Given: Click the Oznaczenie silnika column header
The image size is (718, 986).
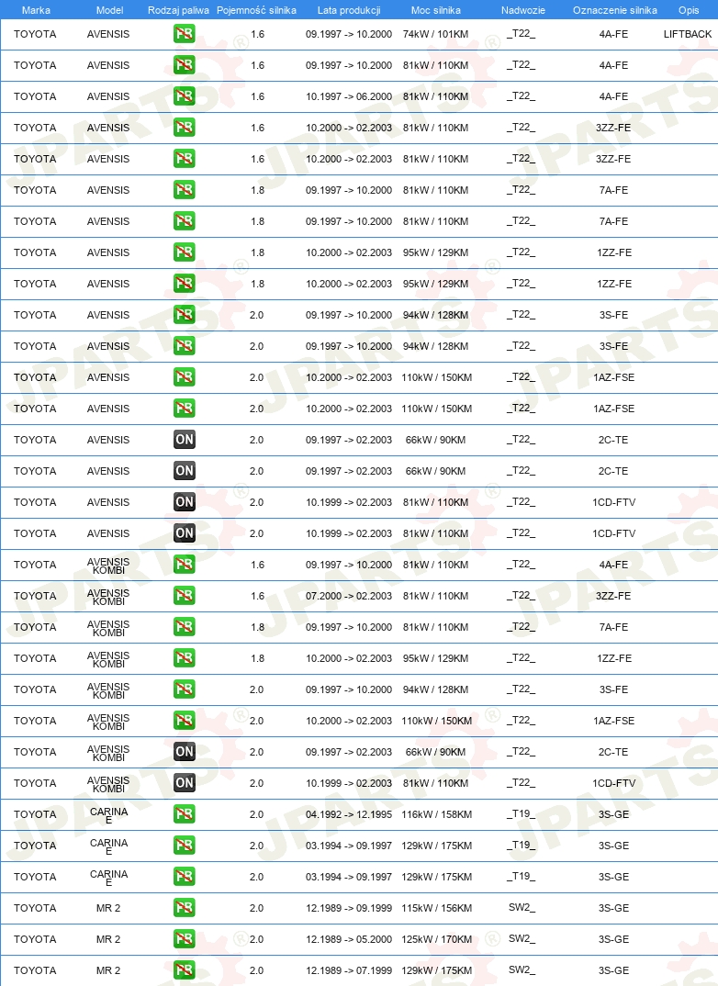Looking at the screenshot, I should (x=615, y=10).
